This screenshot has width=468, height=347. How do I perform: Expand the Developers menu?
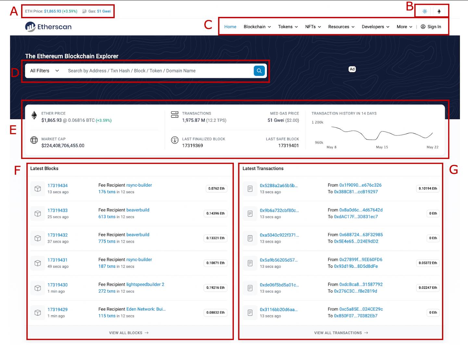[x=375, y=27]
